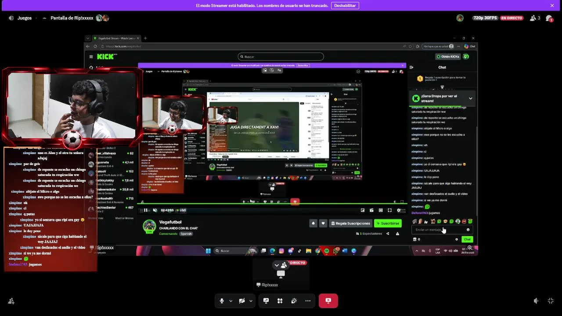Viewport: 562px width, 316px height.
Task: Open Chrome from shared taskbar
Action: 317,251
